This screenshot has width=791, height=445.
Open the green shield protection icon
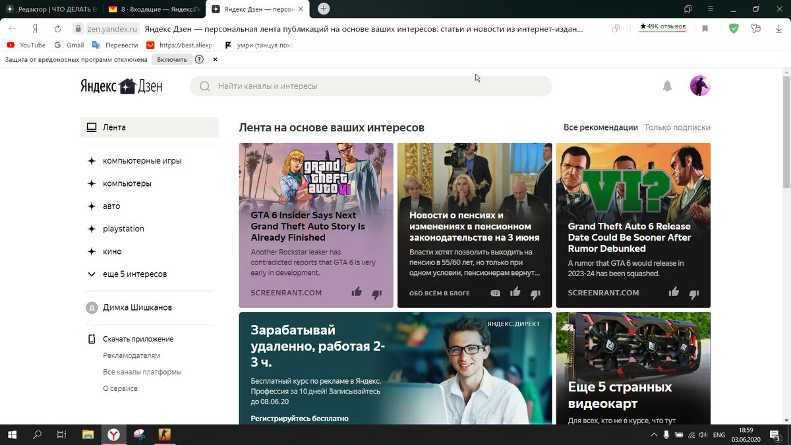coord(734,28)
